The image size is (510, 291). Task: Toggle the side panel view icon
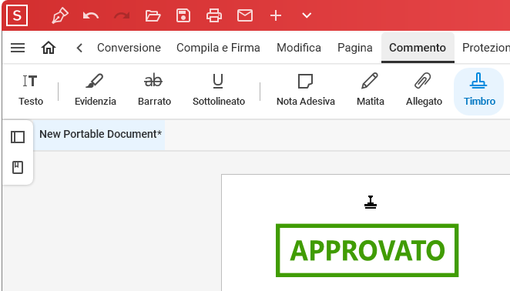pyautogui.click(x=18, y=137)
